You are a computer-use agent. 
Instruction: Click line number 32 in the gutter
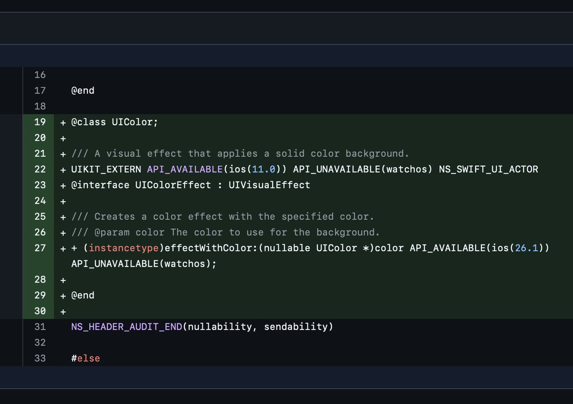pos(40,343)
